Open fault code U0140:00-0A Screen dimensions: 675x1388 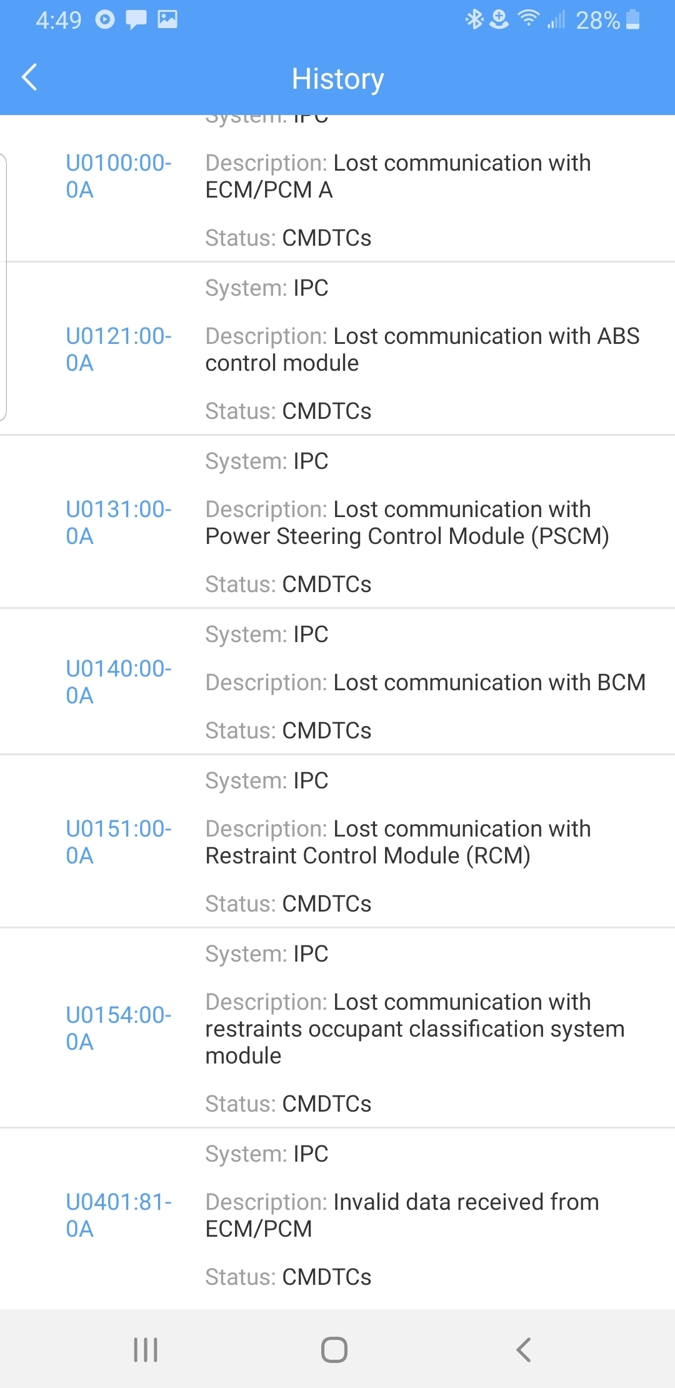(x=118, y=682)
